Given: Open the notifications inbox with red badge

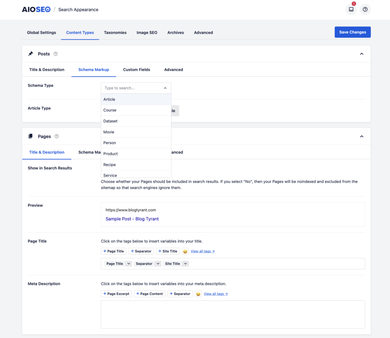Looking at the screenshot, I should [351, 9].
